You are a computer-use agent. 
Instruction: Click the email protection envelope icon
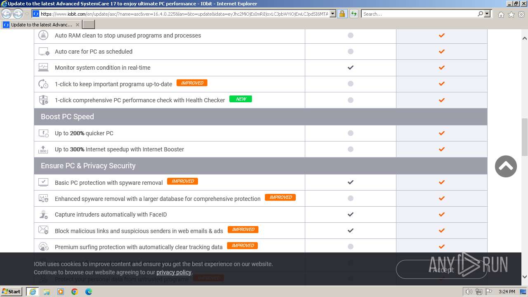point(43,230)
